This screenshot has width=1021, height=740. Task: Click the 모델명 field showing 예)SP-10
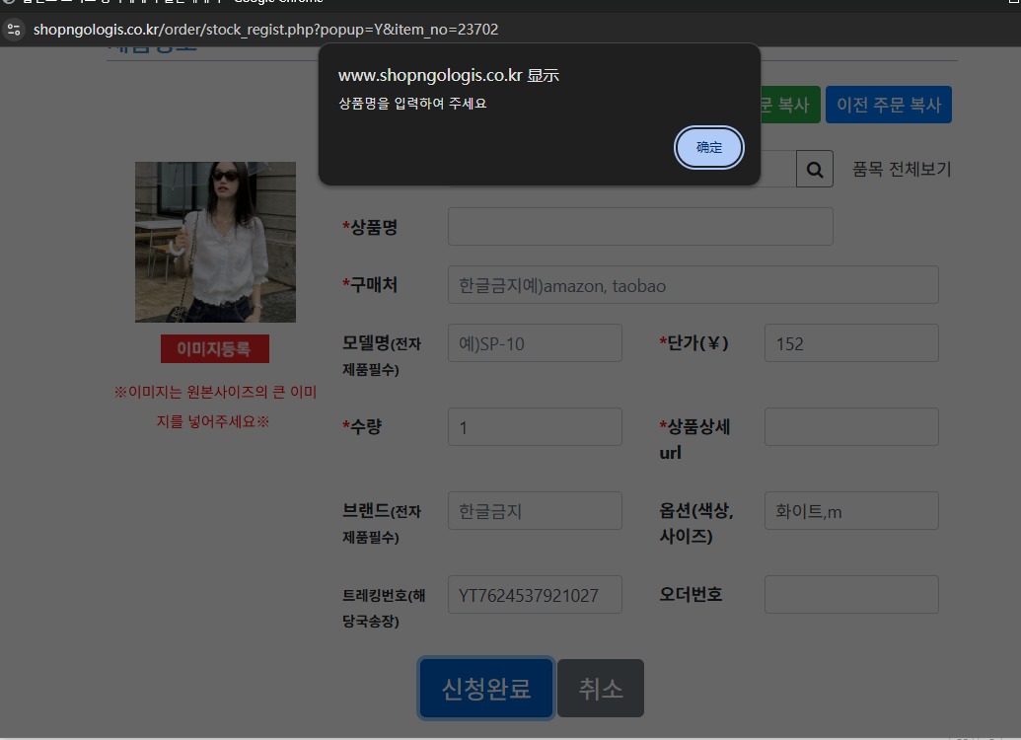(535, 342)
